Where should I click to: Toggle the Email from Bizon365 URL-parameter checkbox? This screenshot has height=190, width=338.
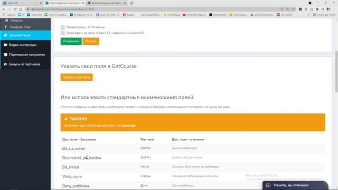coord(62,33)
